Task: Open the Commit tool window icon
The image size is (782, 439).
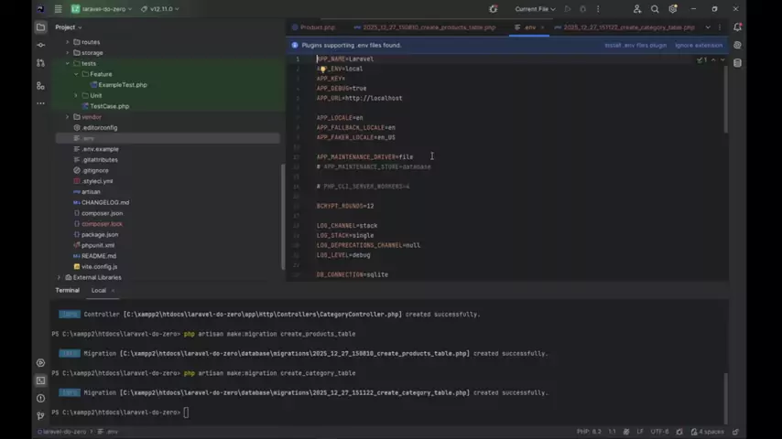Action: pos(40,45)
